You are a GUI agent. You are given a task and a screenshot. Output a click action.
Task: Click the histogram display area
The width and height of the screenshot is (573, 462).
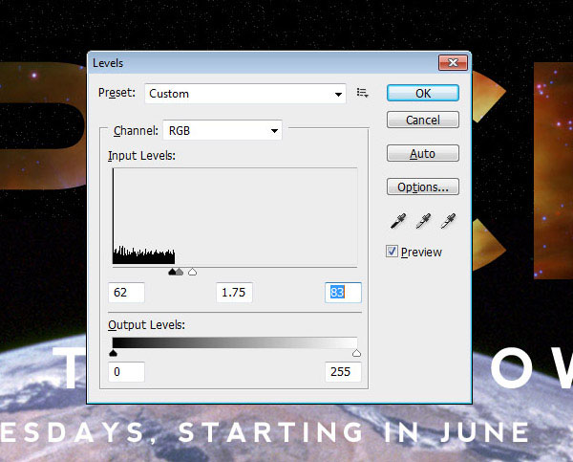[x=235, y=216]
